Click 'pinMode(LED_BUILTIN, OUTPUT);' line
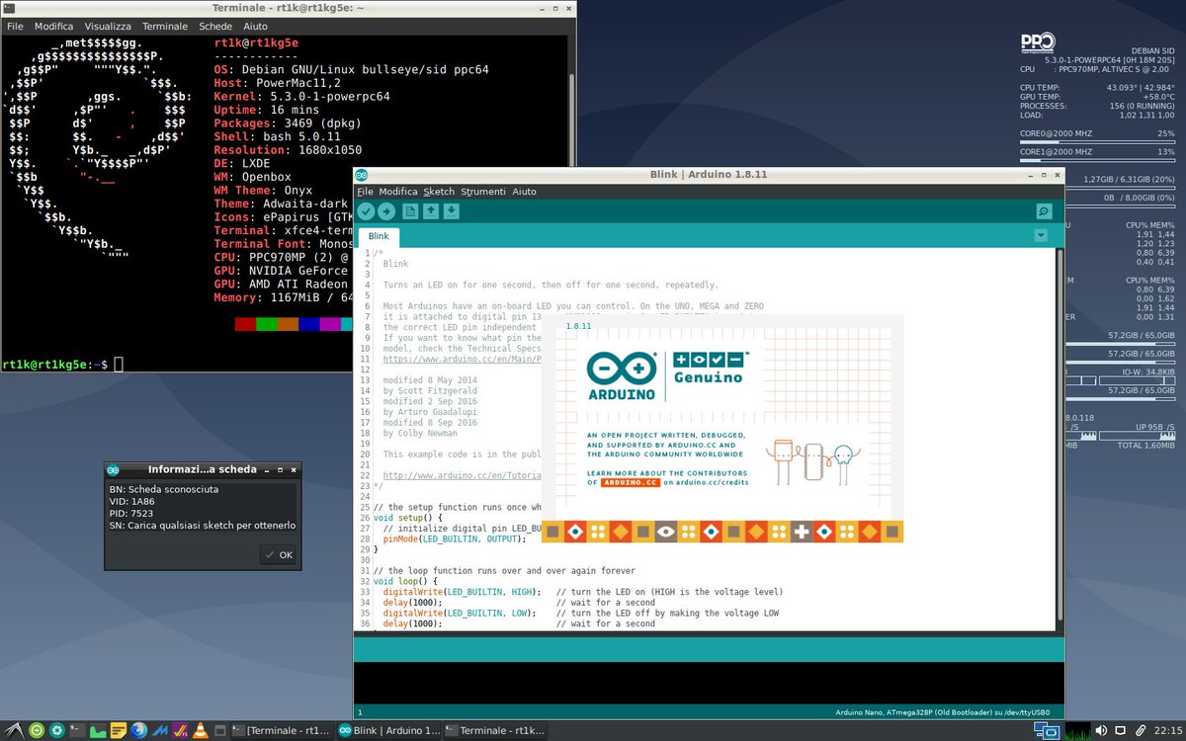The image size is (1186, 741). point(455,538)
